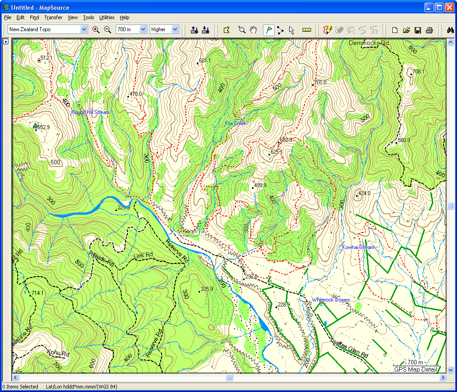Click the Zoom In magnifier icon

click(x=96, y=30)
